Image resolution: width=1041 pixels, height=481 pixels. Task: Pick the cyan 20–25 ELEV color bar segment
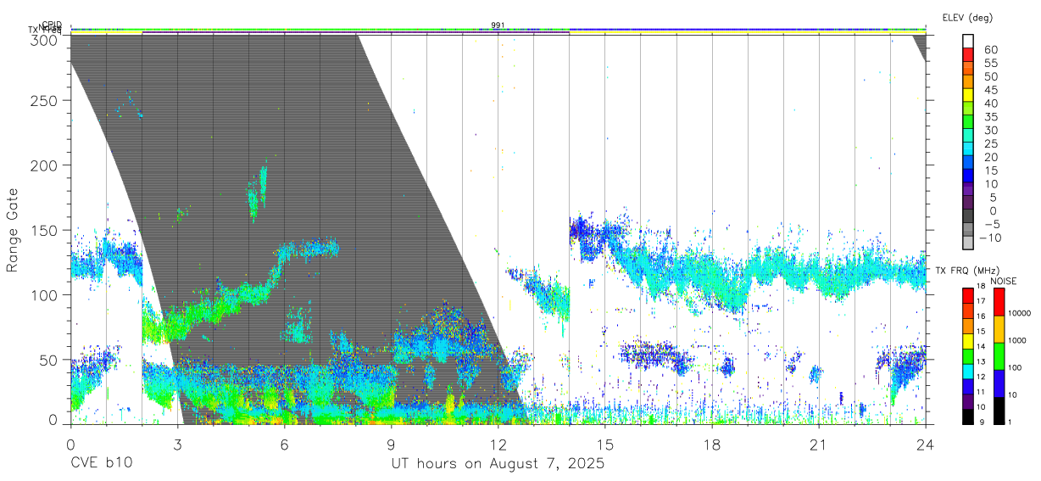(x=969, y=150)
